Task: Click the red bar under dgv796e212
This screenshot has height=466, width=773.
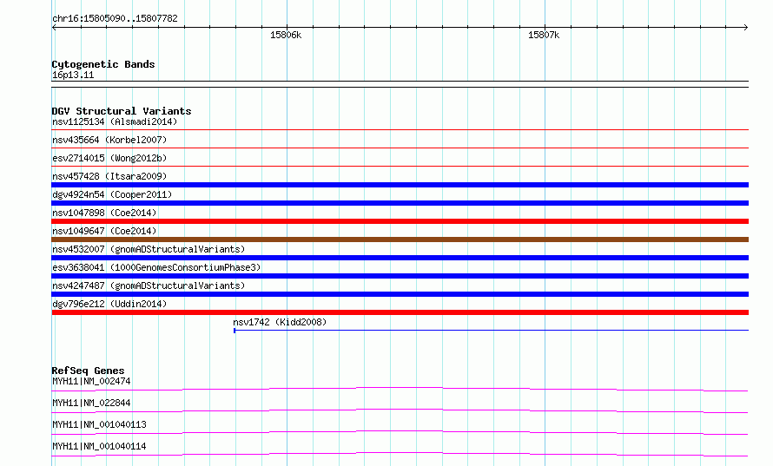Action: (400, 312)
